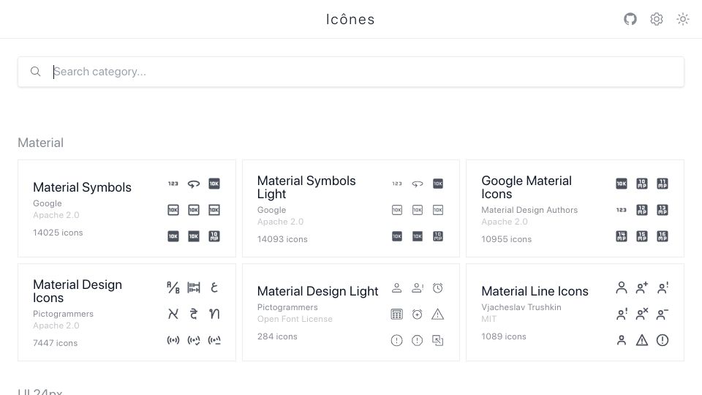Click the 284 icons count text
702x395 pixels.
pos(277,336)
